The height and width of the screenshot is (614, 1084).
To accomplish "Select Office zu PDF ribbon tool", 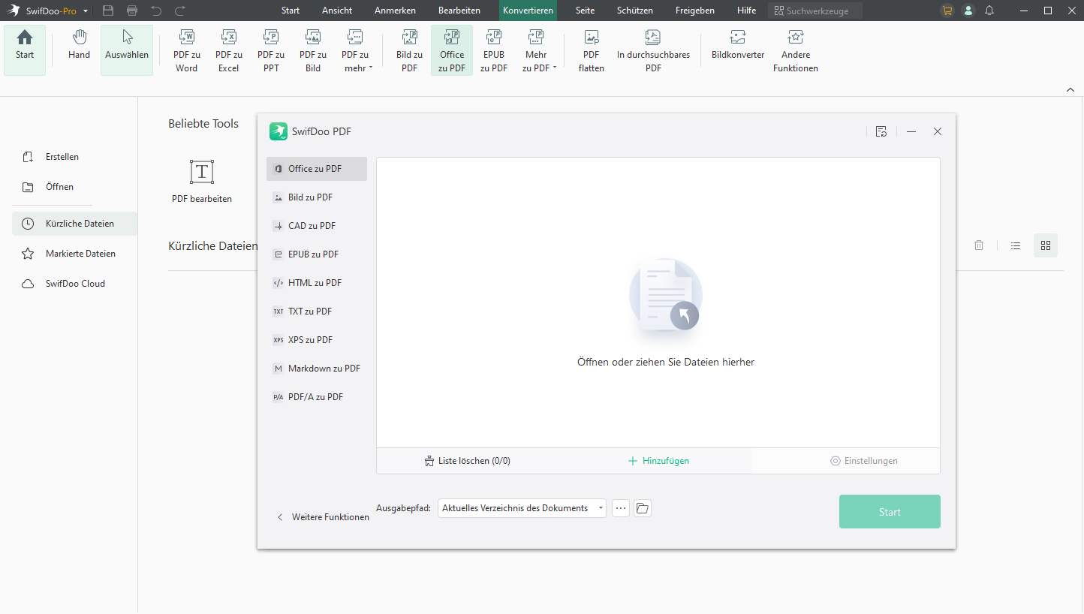I will click(452, 50).
